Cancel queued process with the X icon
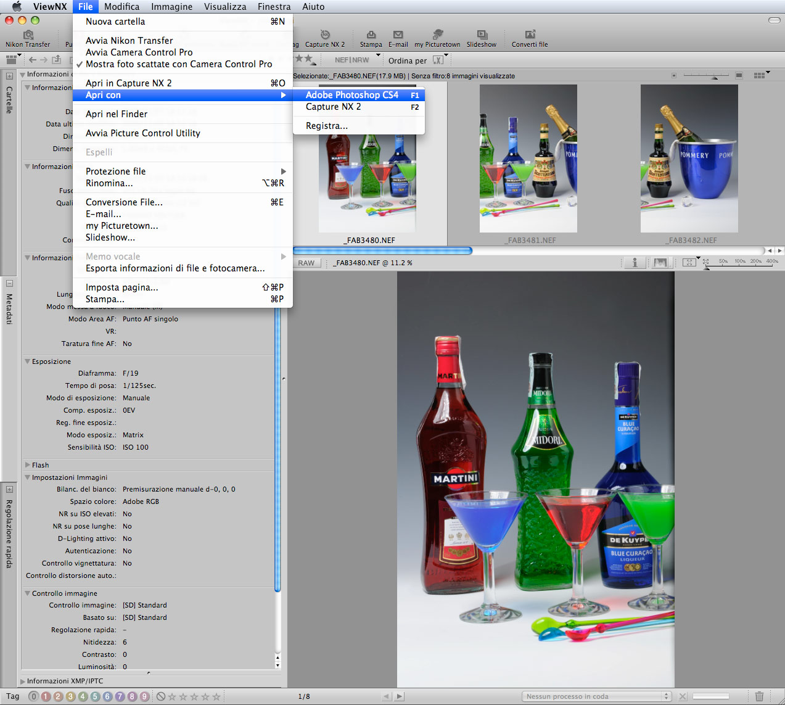Viewport: 785px width, 705px height. pyautogui.click(x=681, y=696)
